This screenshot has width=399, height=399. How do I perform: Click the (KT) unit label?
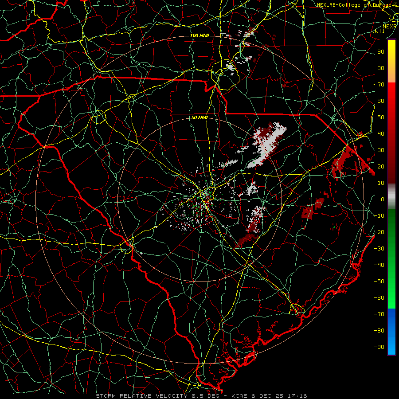379,31
